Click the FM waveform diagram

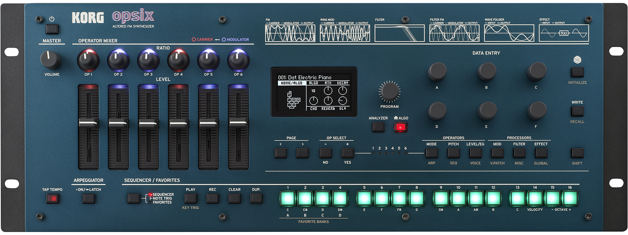point(290,33)
